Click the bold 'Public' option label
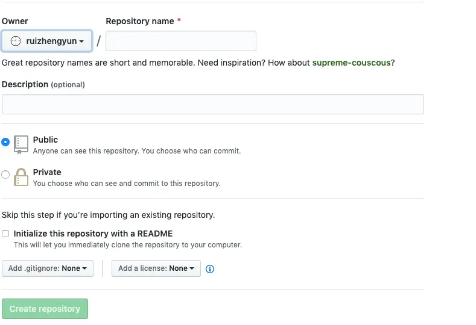476x325 pixels. (x=45, y=140)
